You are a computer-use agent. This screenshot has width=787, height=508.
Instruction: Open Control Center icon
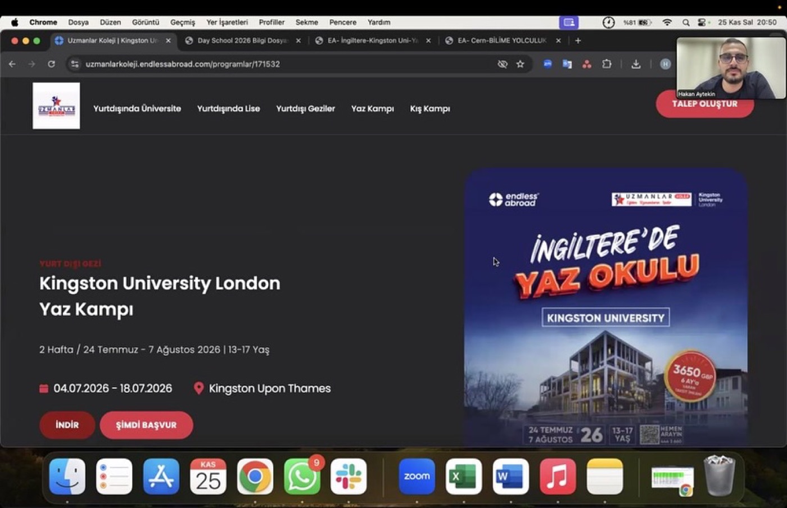(703, 22)
